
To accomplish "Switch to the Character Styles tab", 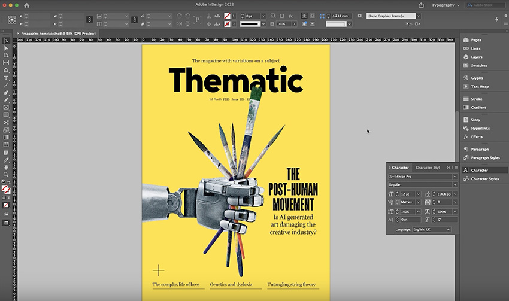I will click(x=428, y=168).
